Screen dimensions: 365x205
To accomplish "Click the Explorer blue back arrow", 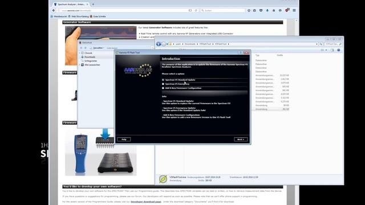I will click(159, 44).
